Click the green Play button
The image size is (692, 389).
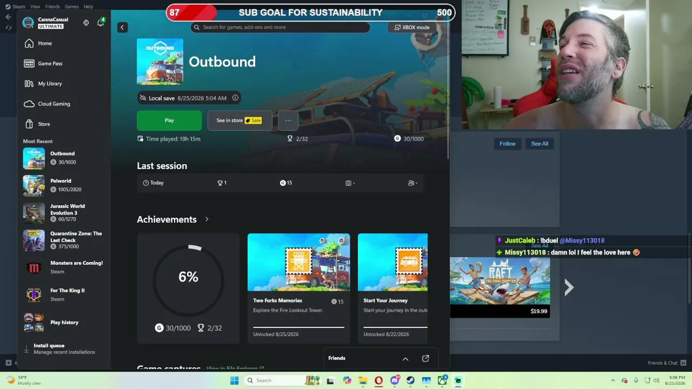[169, 120]
